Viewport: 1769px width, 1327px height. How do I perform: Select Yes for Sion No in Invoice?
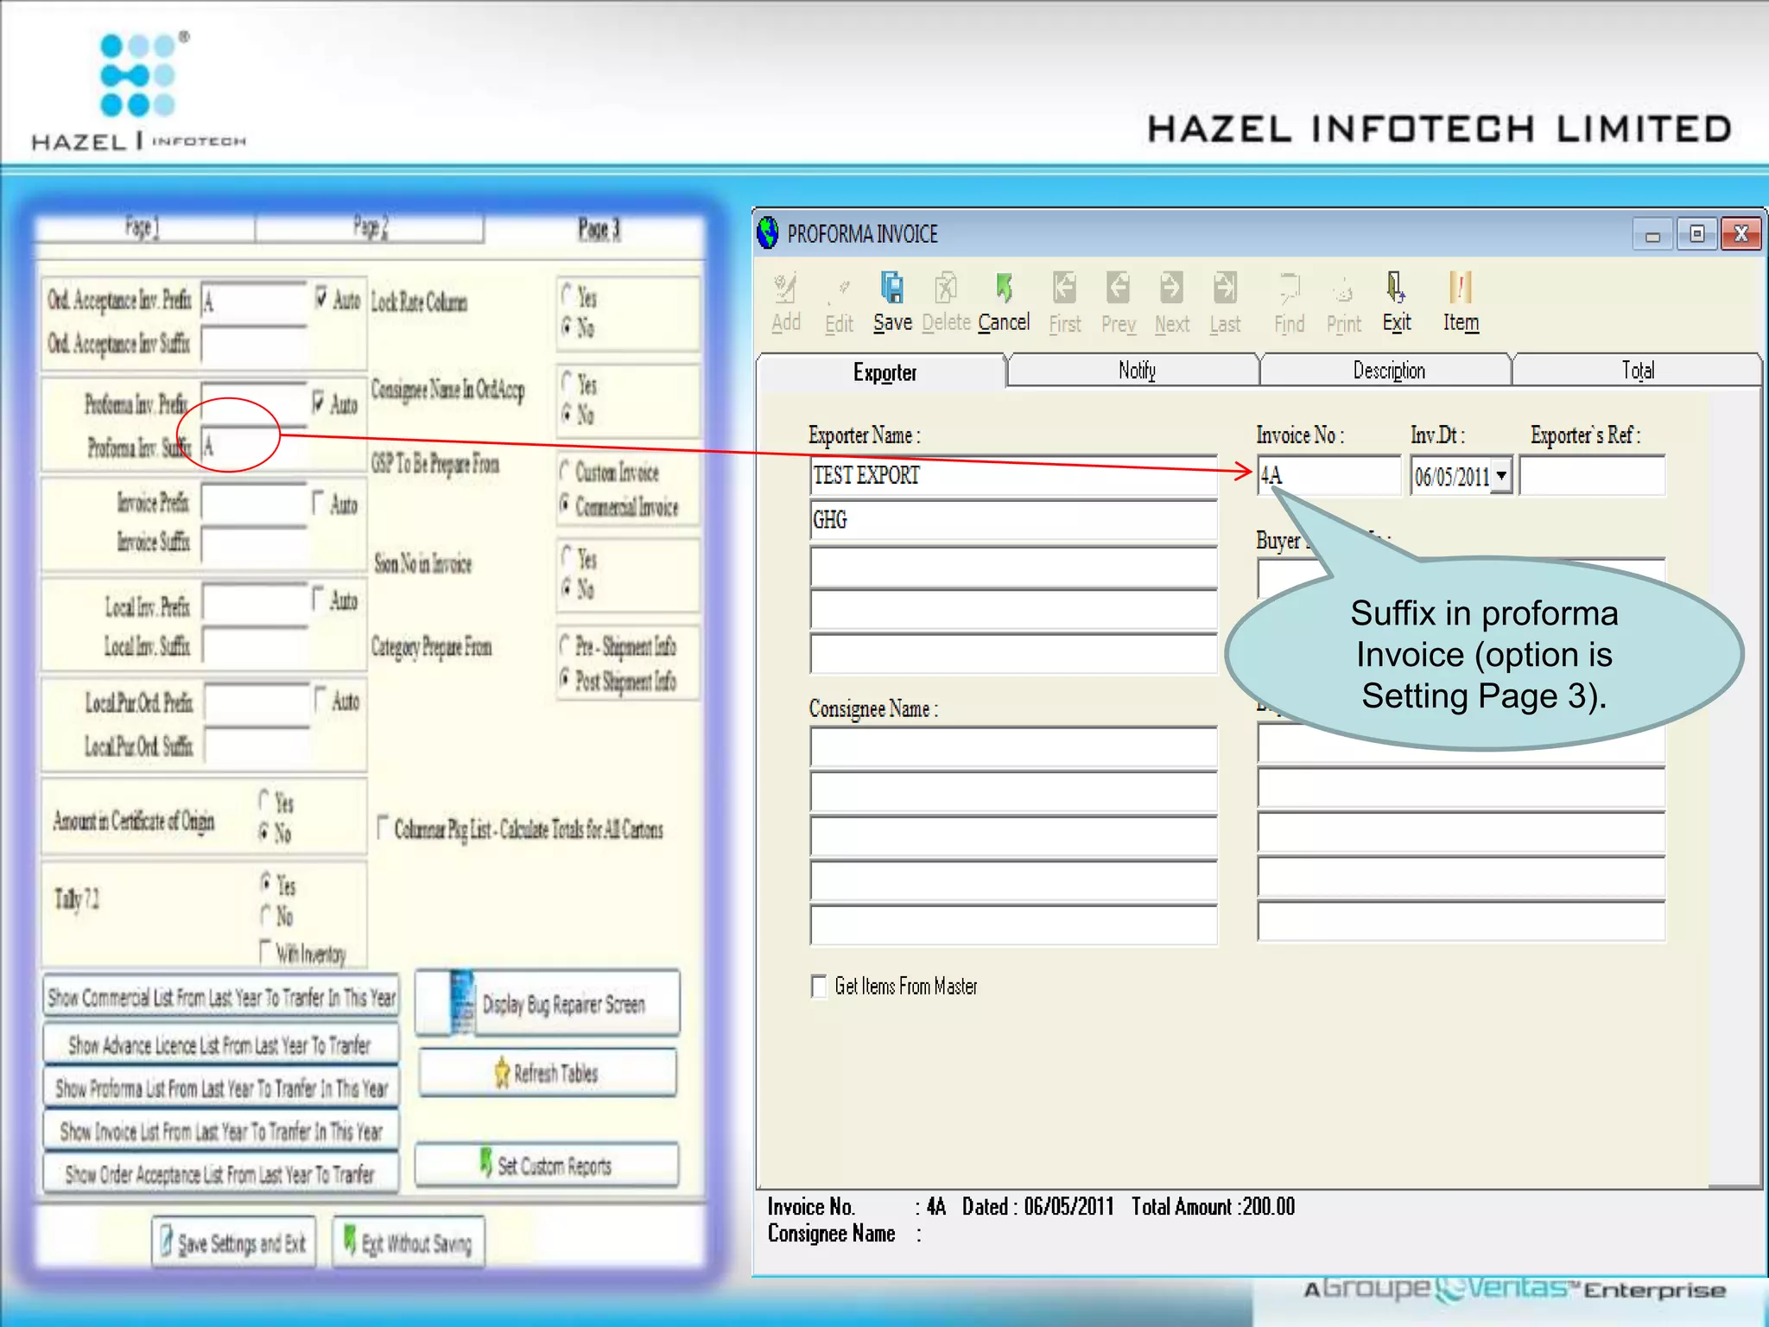click(567, 556)
